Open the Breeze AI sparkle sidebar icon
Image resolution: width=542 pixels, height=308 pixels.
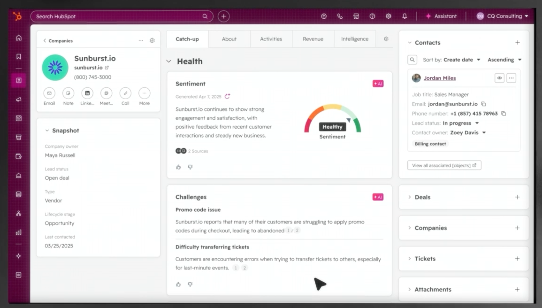[19, 256]
